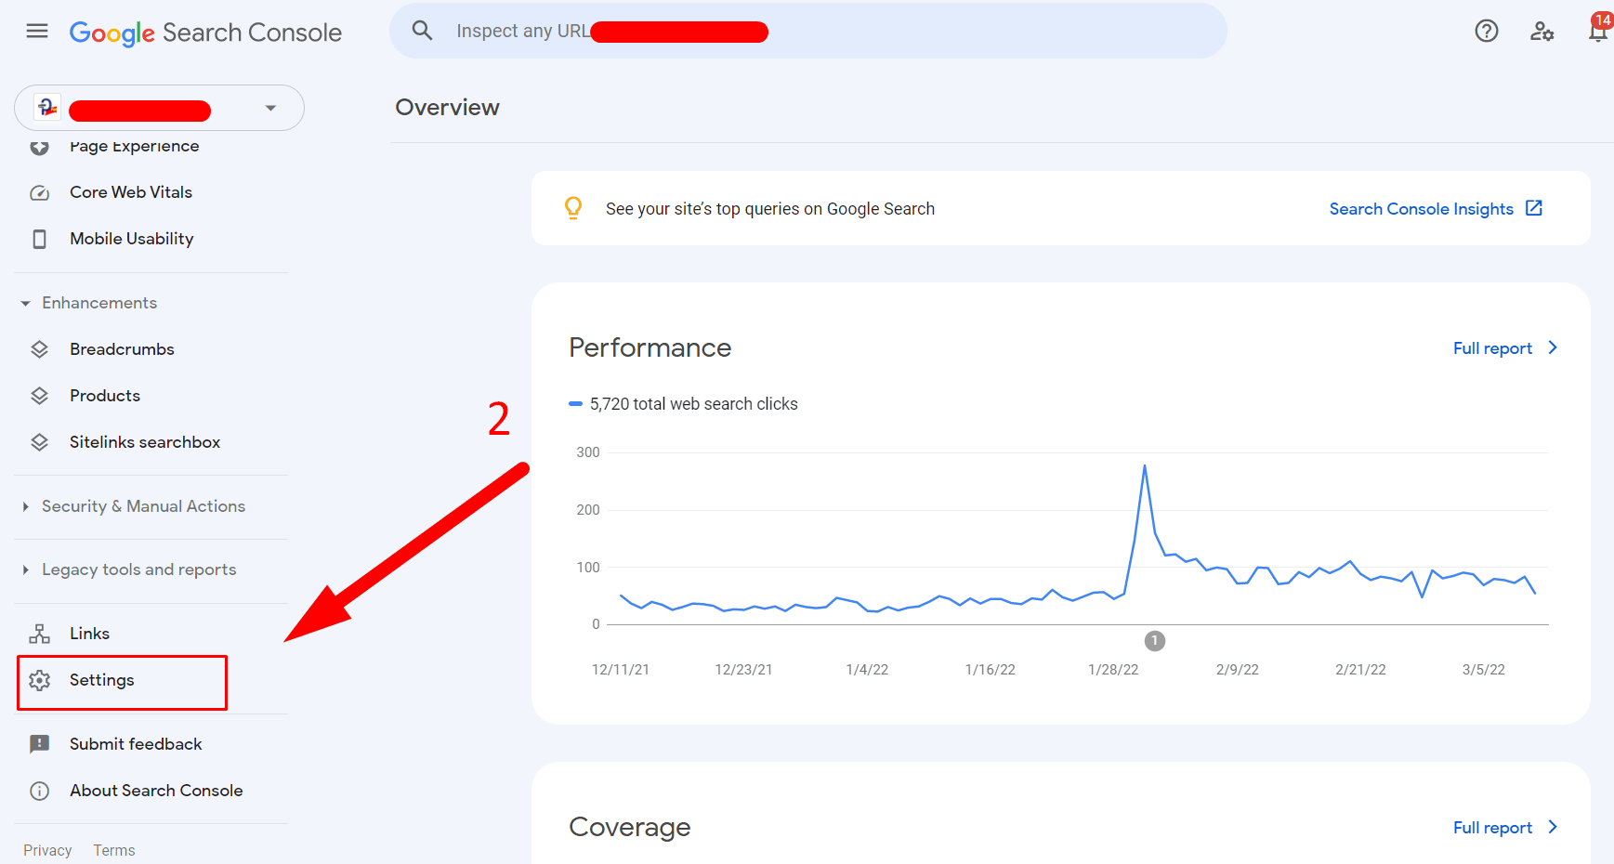This screenshot has height=864, width=1614.
Task: Click the Performance card heading
Action: [x=650, y=347]
